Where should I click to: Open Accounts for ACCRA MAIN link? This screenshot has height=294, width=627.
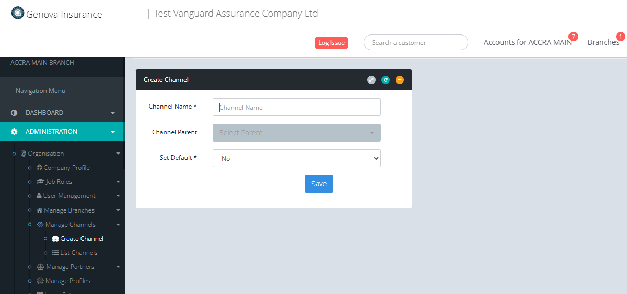(527, 42)
